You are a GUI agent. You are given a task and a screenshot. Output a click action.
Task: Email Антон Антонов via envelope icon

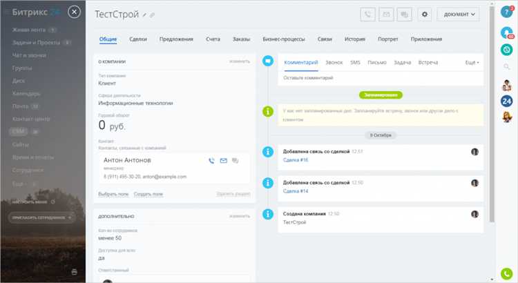point(223,161)
